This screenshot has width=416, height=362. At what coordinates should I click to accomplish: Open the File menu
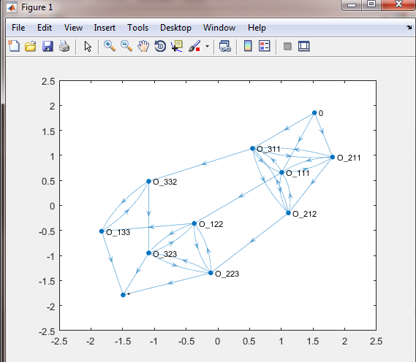[18, 28]
